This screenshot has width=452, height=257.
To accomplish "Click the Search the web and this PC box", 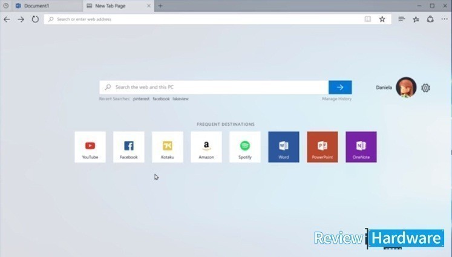I will (x=214, y=87).
